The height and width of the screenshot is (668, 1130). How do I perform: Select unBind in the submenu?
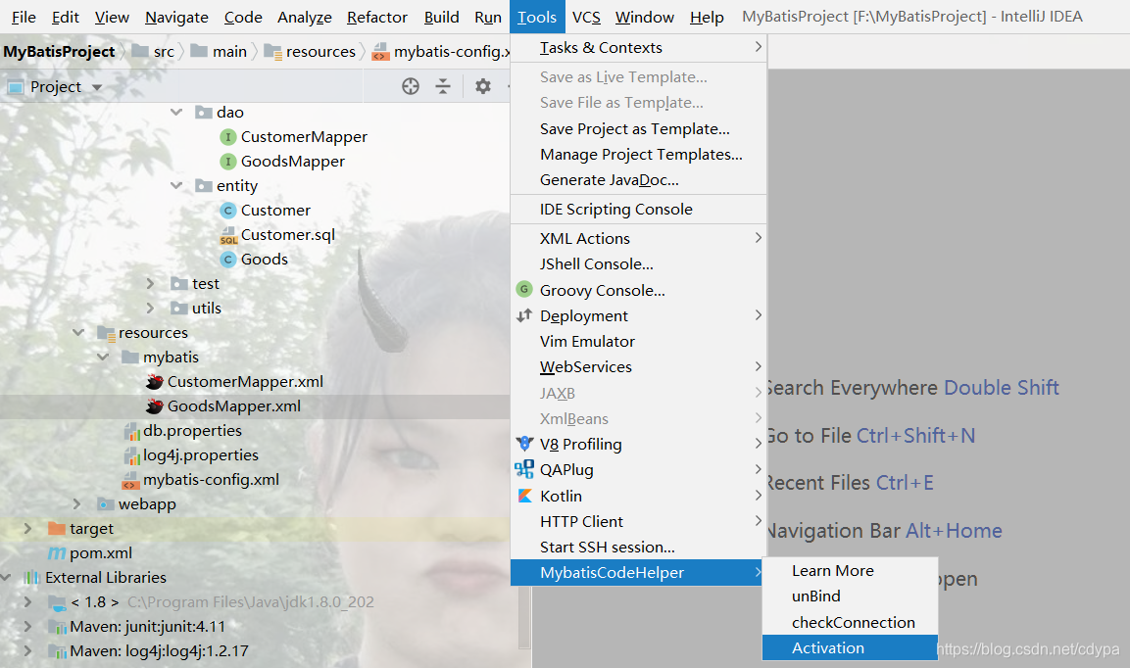[x=851, y=596]
